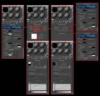This screenshot has width=100, height=96.
Task: Expand mental ray Connection rollout in Shellac window
Action: coord(62,34)
